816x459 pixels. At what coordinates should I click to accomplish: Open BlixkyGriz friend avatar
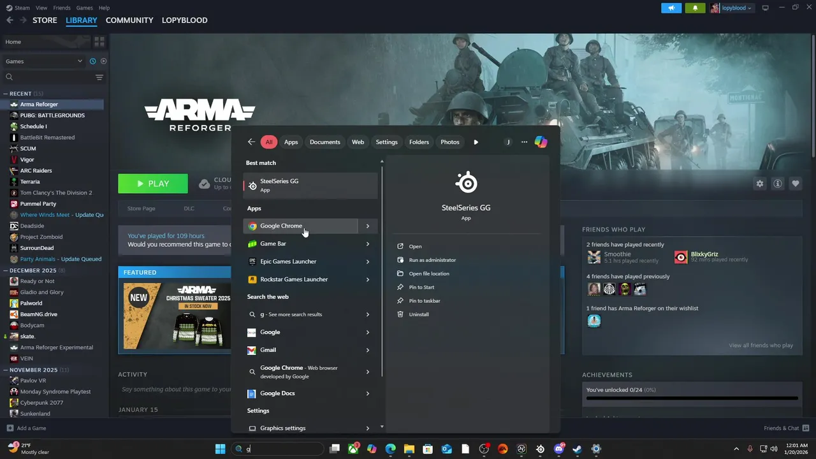point(681,257)
